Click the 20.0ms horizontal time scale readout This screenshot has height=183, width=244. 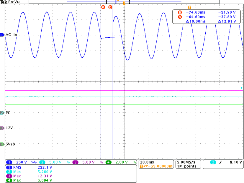pos(147,162)
